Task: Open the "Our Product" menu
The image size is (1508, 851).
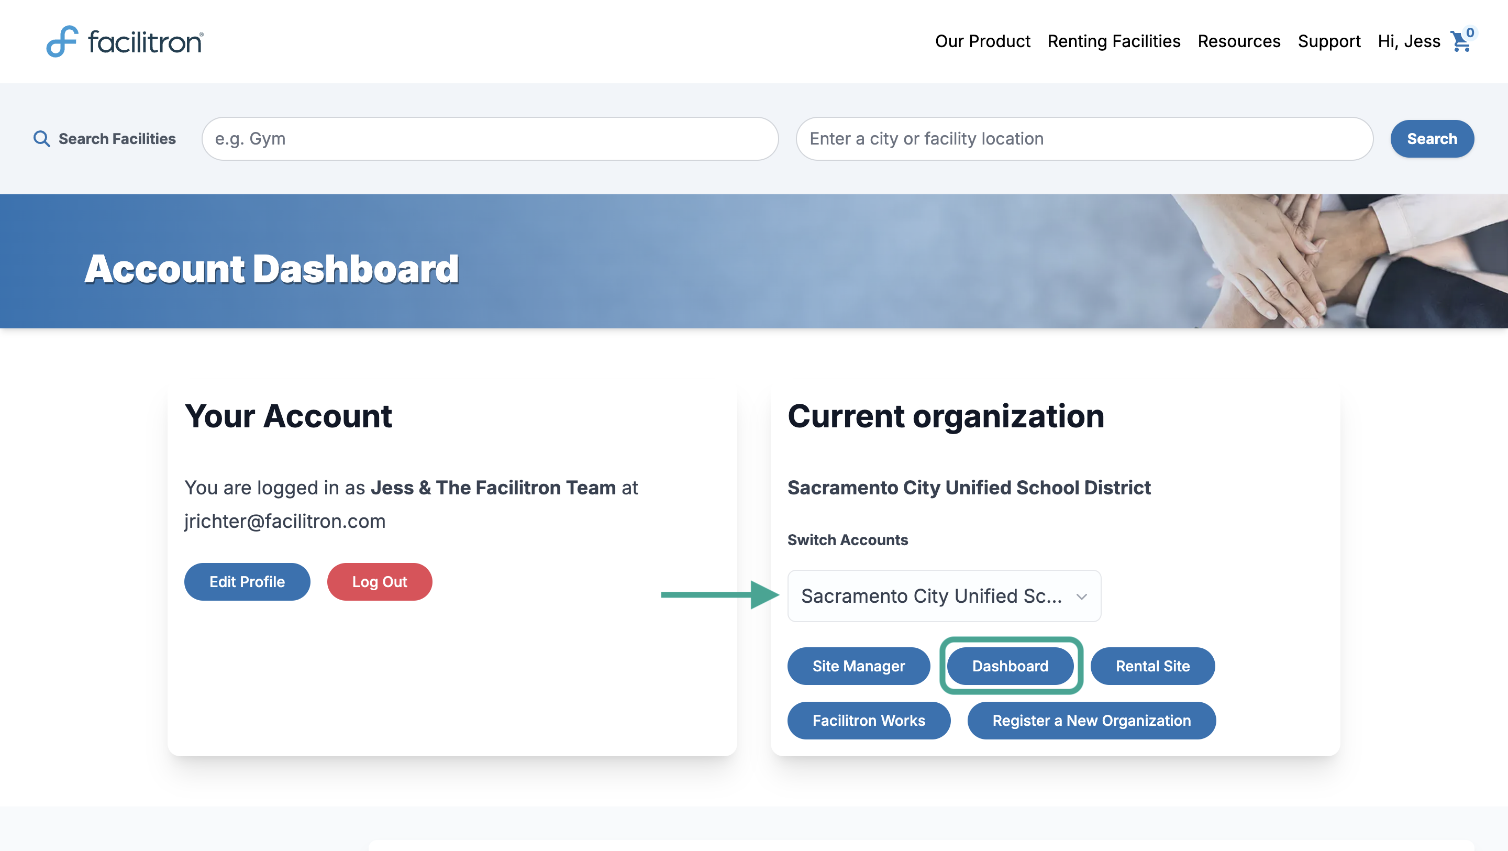Action: point(983,41)
